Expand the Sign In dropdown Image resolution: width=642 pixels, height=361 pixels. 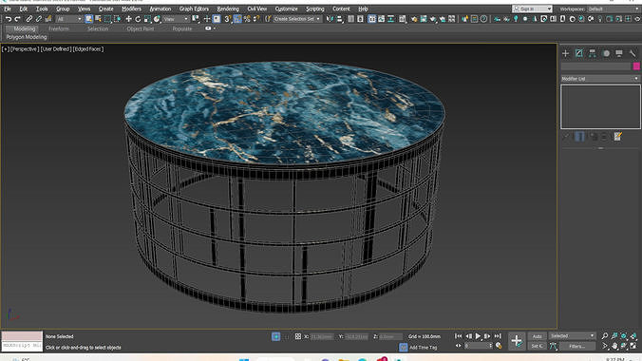click(x=532, y=9)
